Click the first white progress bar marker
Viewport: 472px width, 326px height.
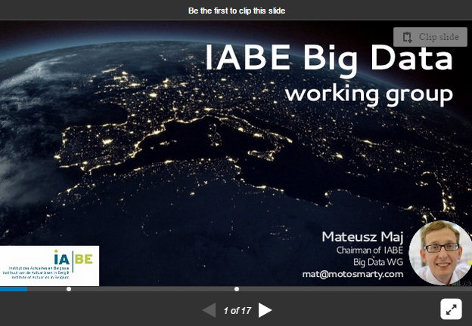pyautogui.click(x=69, y=289)
